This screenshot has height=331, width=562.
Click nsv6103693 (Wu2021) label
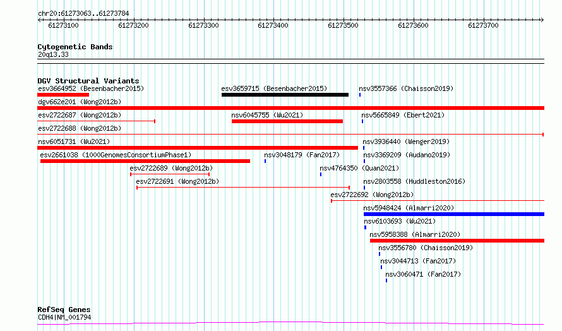[400, 221]
